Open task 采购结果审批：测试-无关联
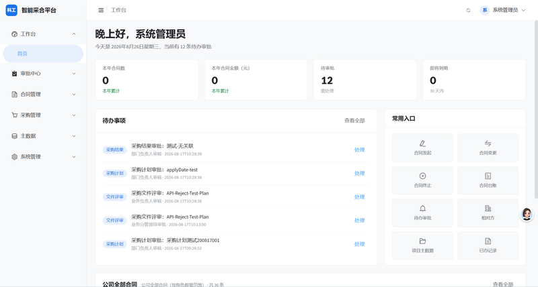The height and width of the screenshot is (287, 538). tap(162, 146)
